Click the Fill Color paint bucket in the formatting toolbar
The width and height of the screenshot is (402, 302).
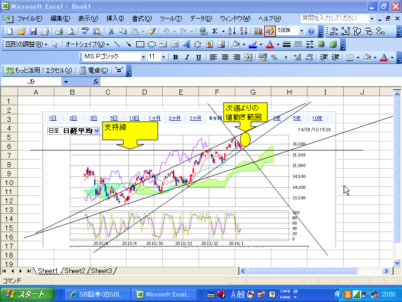366,57
